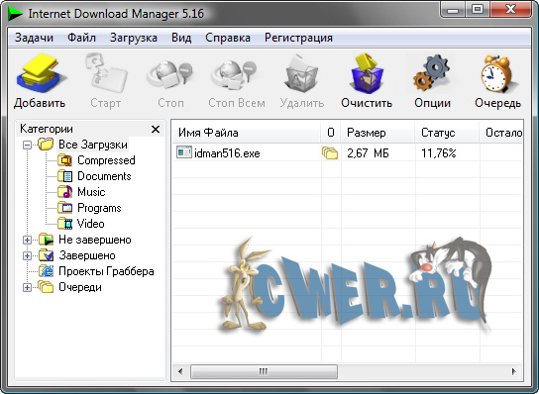Open the Регистрация menu
The image size is (539, 394).
pos(298,38)
